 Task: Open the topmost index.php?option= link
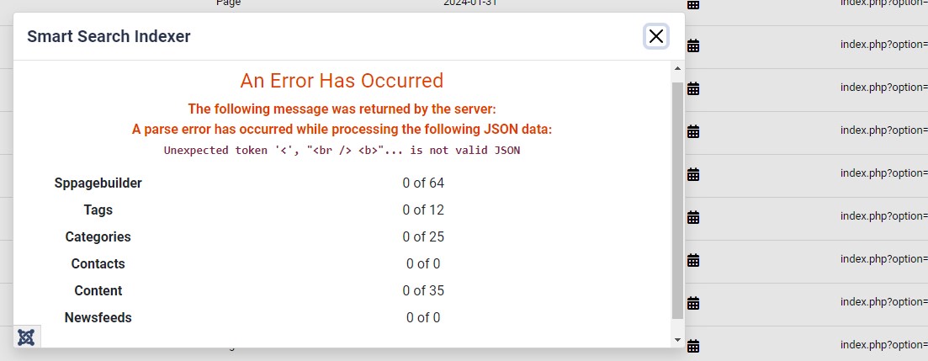pos(883,3)
